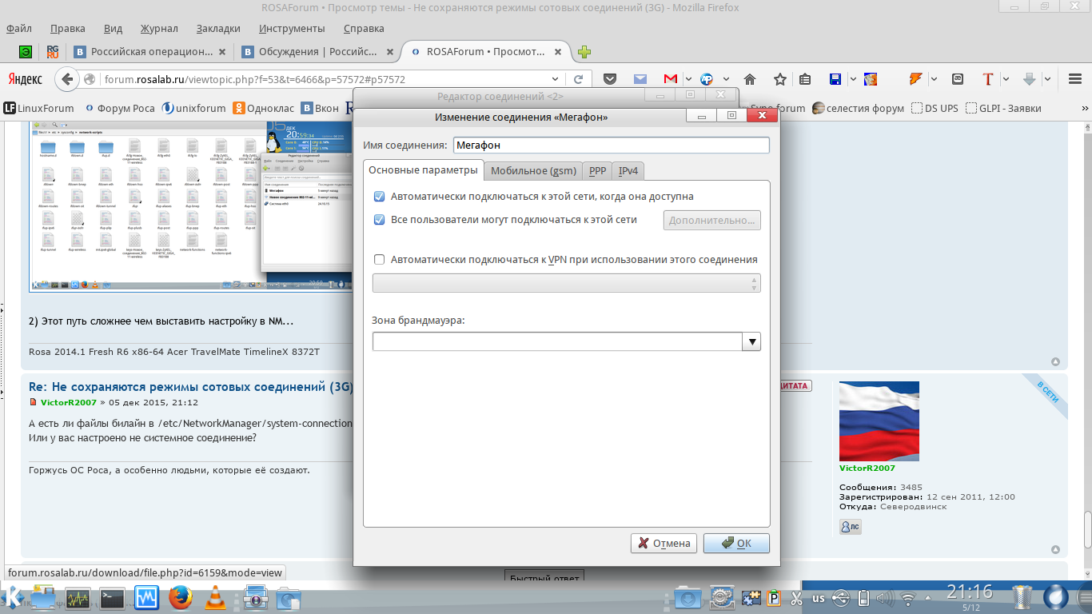Open the Инструменты menu

coord(292,29)
